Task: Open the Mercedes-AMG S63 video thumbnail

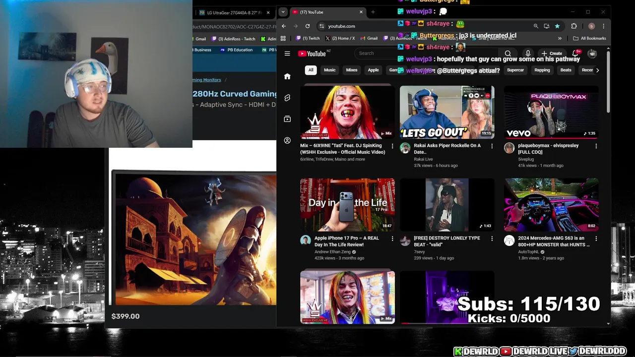Action: [551, 205]
